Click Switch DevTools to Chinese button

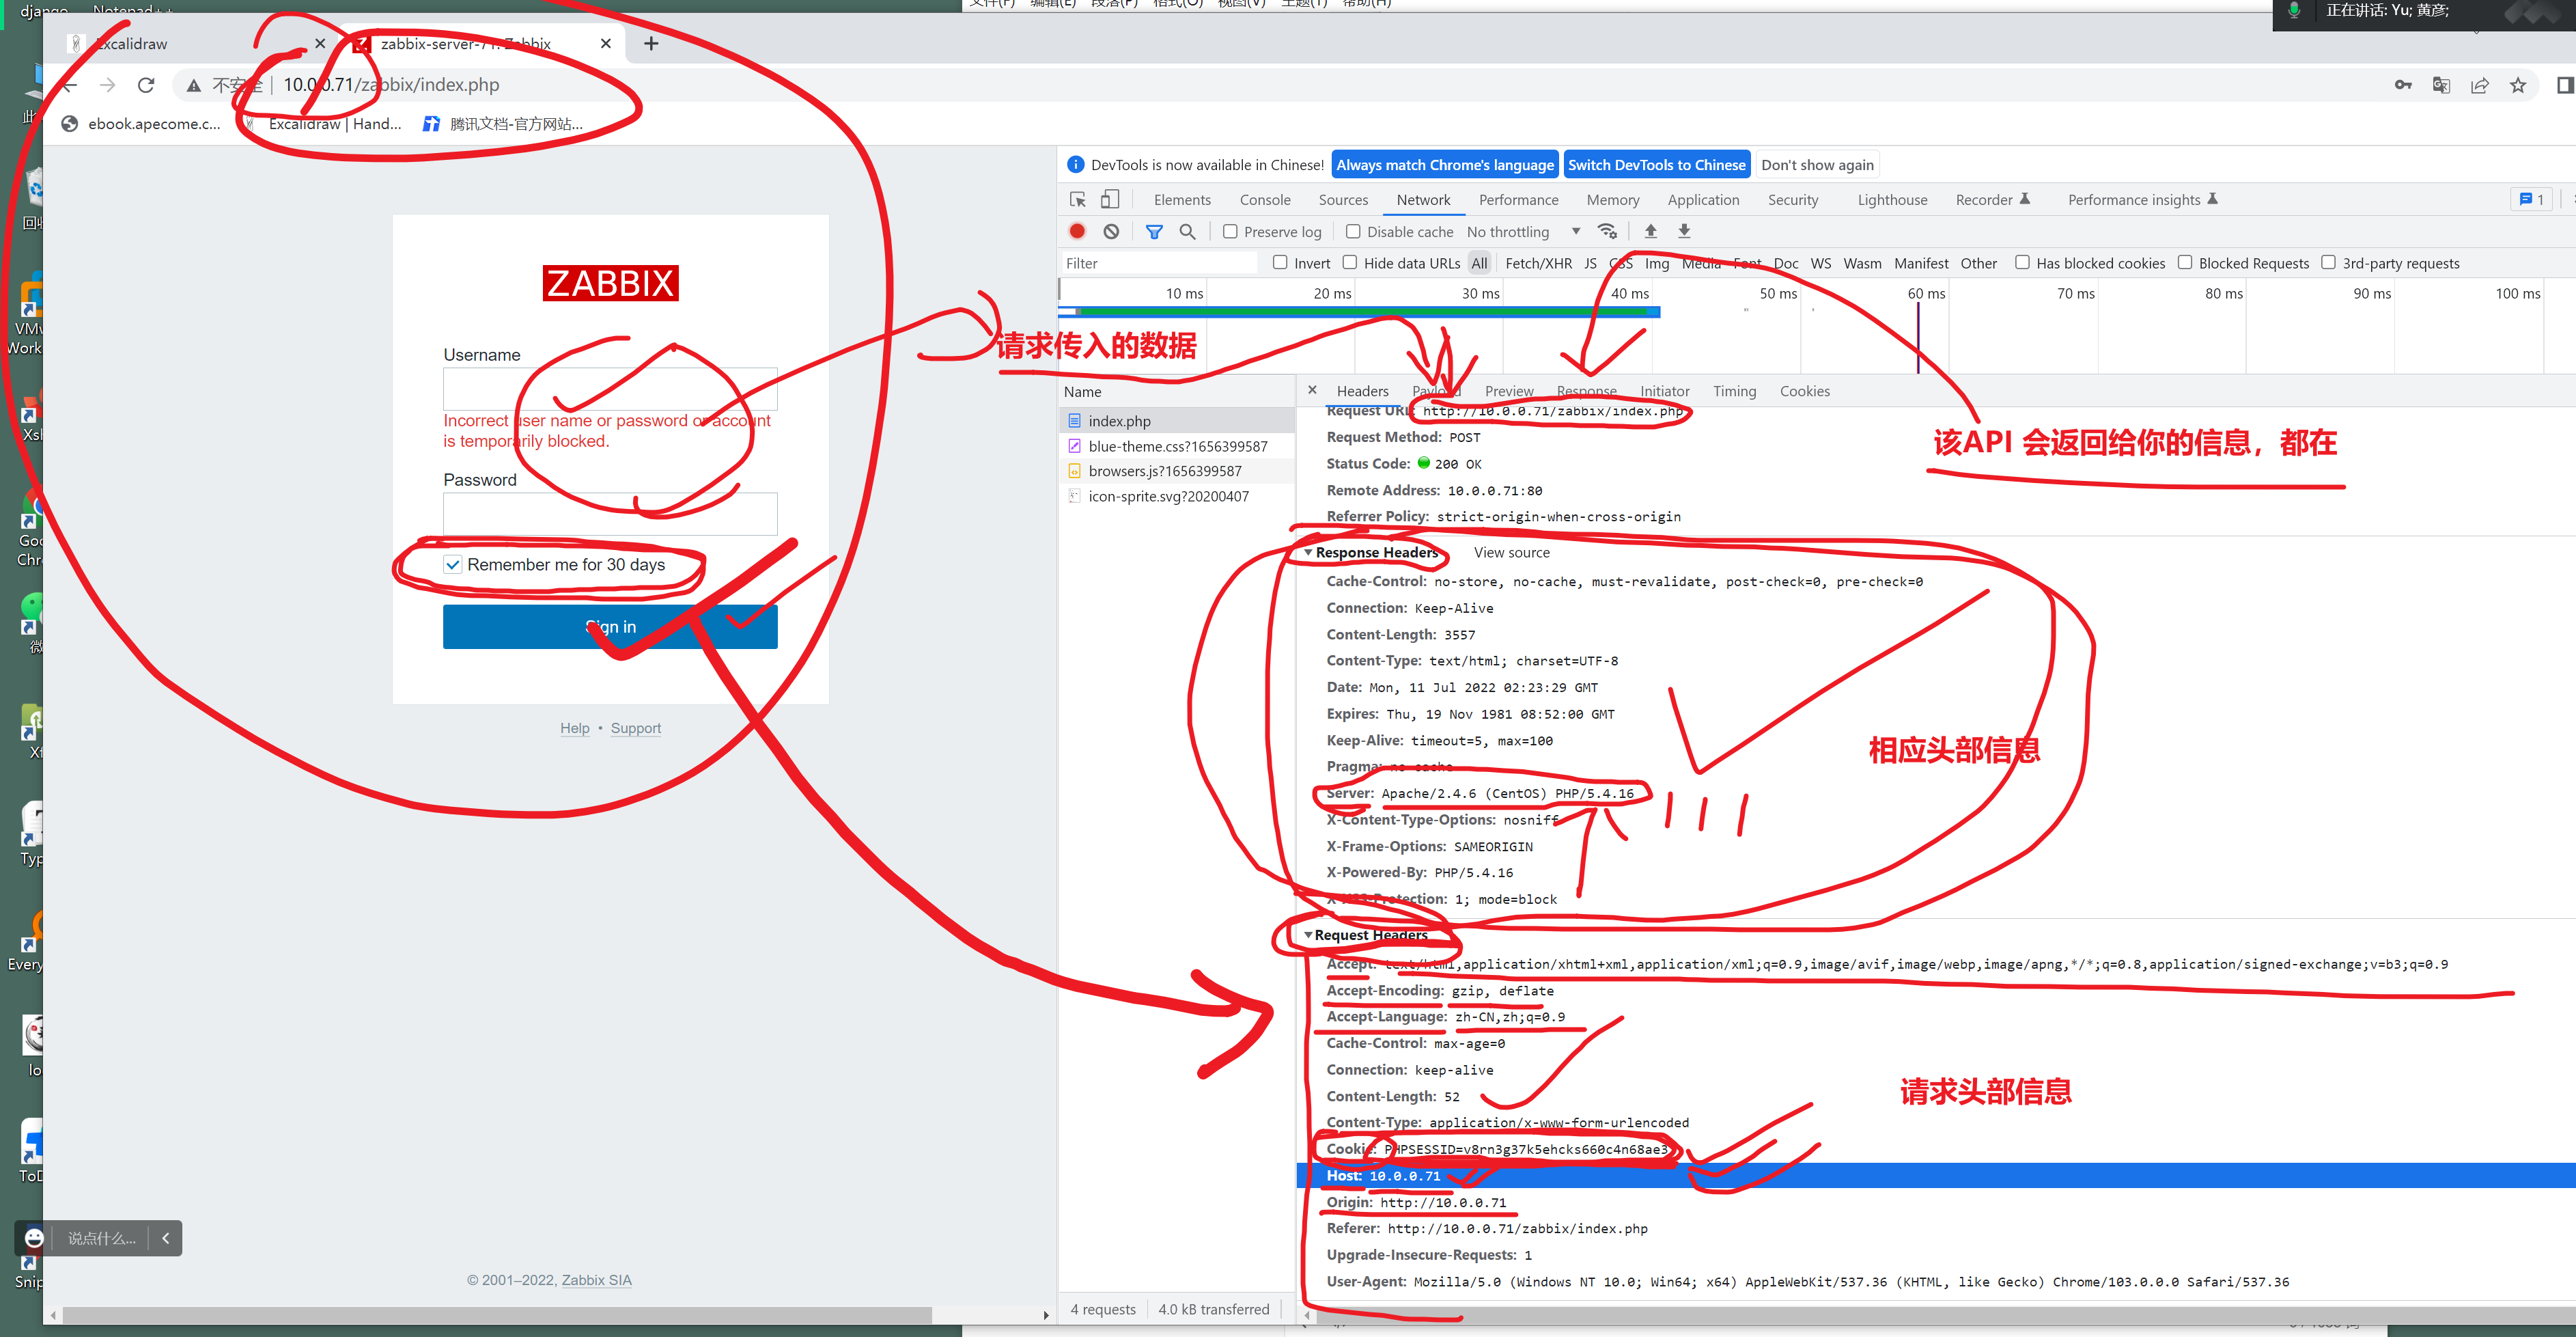(1656, 165)
